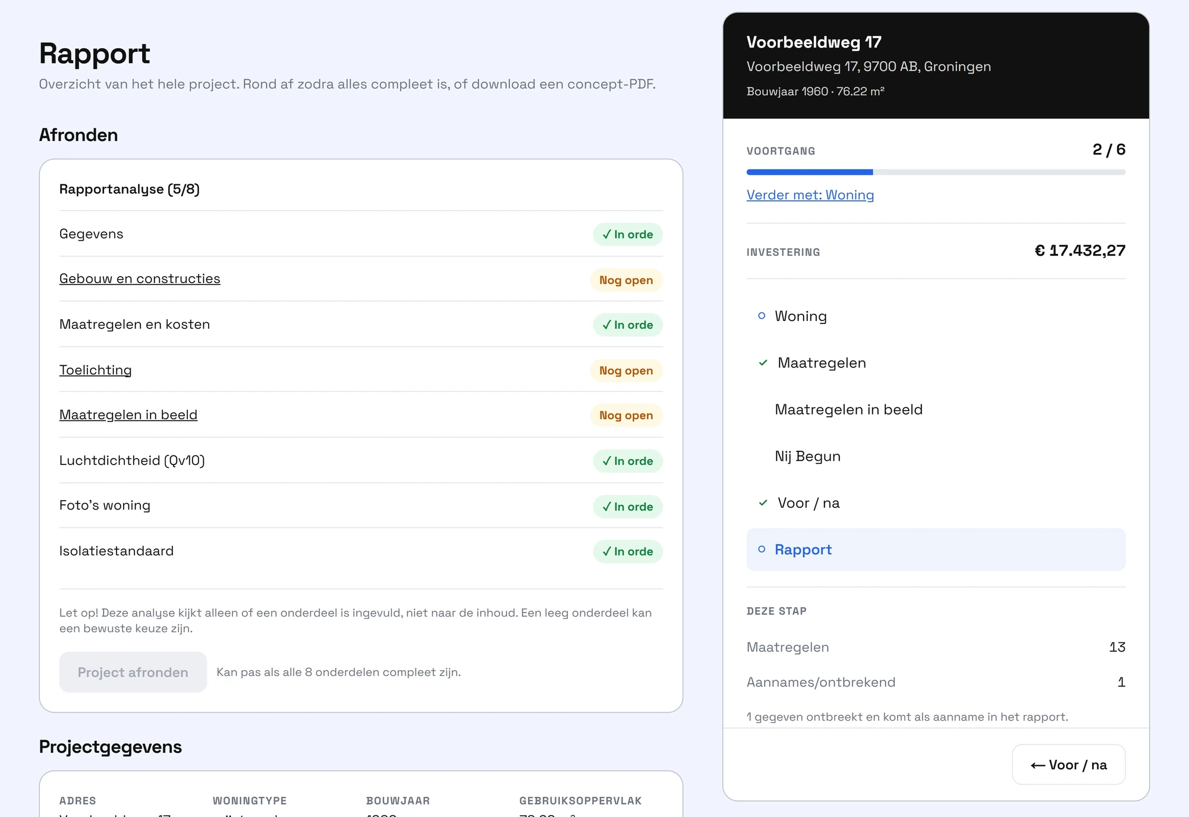The height and width of the screenshot is (817, 1189).
Task: Click the 'Maatregelen en kosten' row label
Action: point(134,324)
